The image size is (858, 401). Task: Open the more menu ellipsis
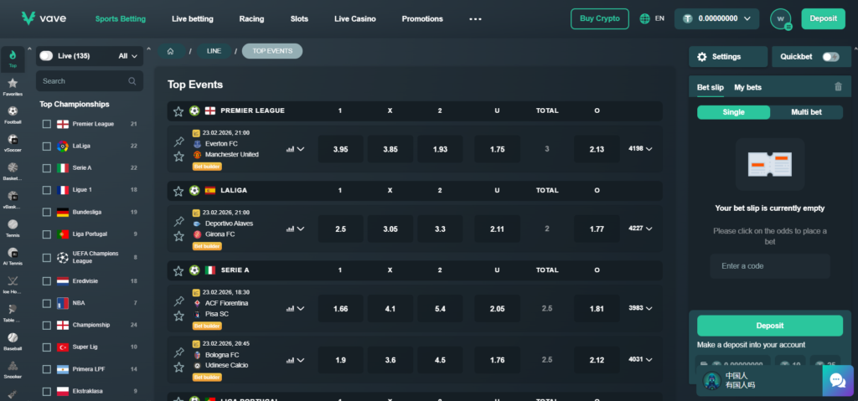click(x=475, y=18)
